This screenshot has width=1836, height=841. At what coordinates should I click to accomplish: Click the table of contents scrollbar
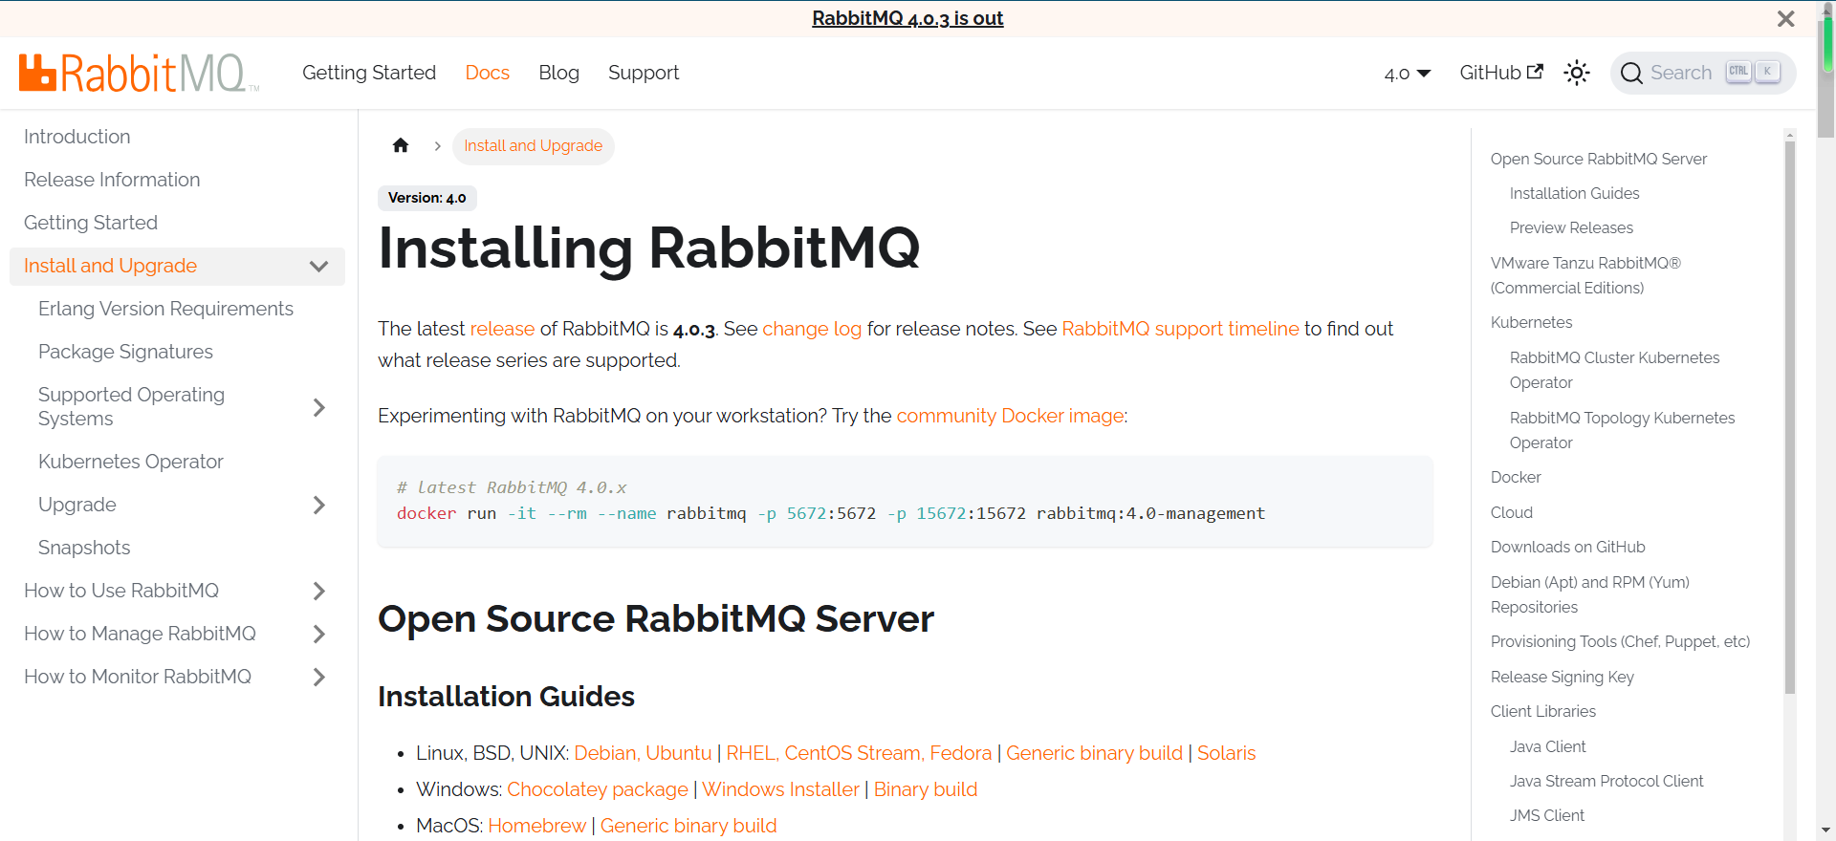pos(1789,420)
